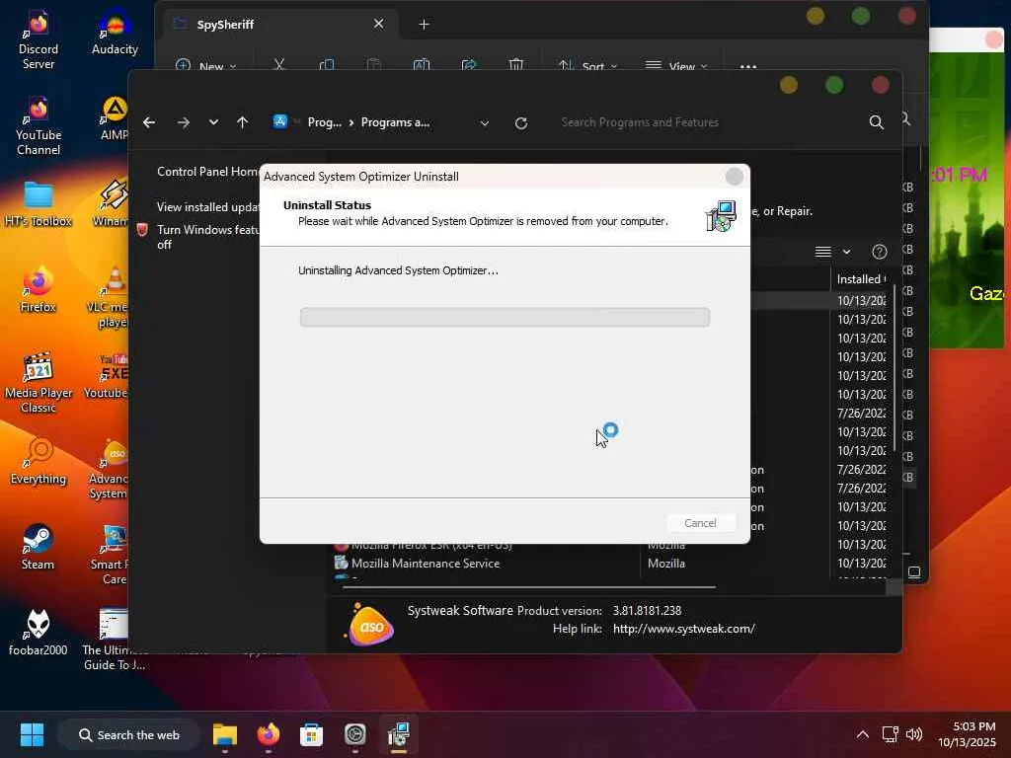Open the VLC media player desktop icon
This screenshot has width=1011, height=758.
pyautogui.click(x=109, y=297)
